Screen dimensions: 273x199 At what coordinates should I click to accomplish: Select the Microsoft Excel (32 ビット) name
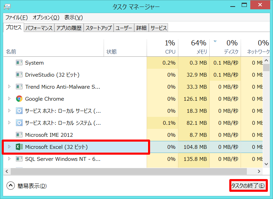[56, 147]
